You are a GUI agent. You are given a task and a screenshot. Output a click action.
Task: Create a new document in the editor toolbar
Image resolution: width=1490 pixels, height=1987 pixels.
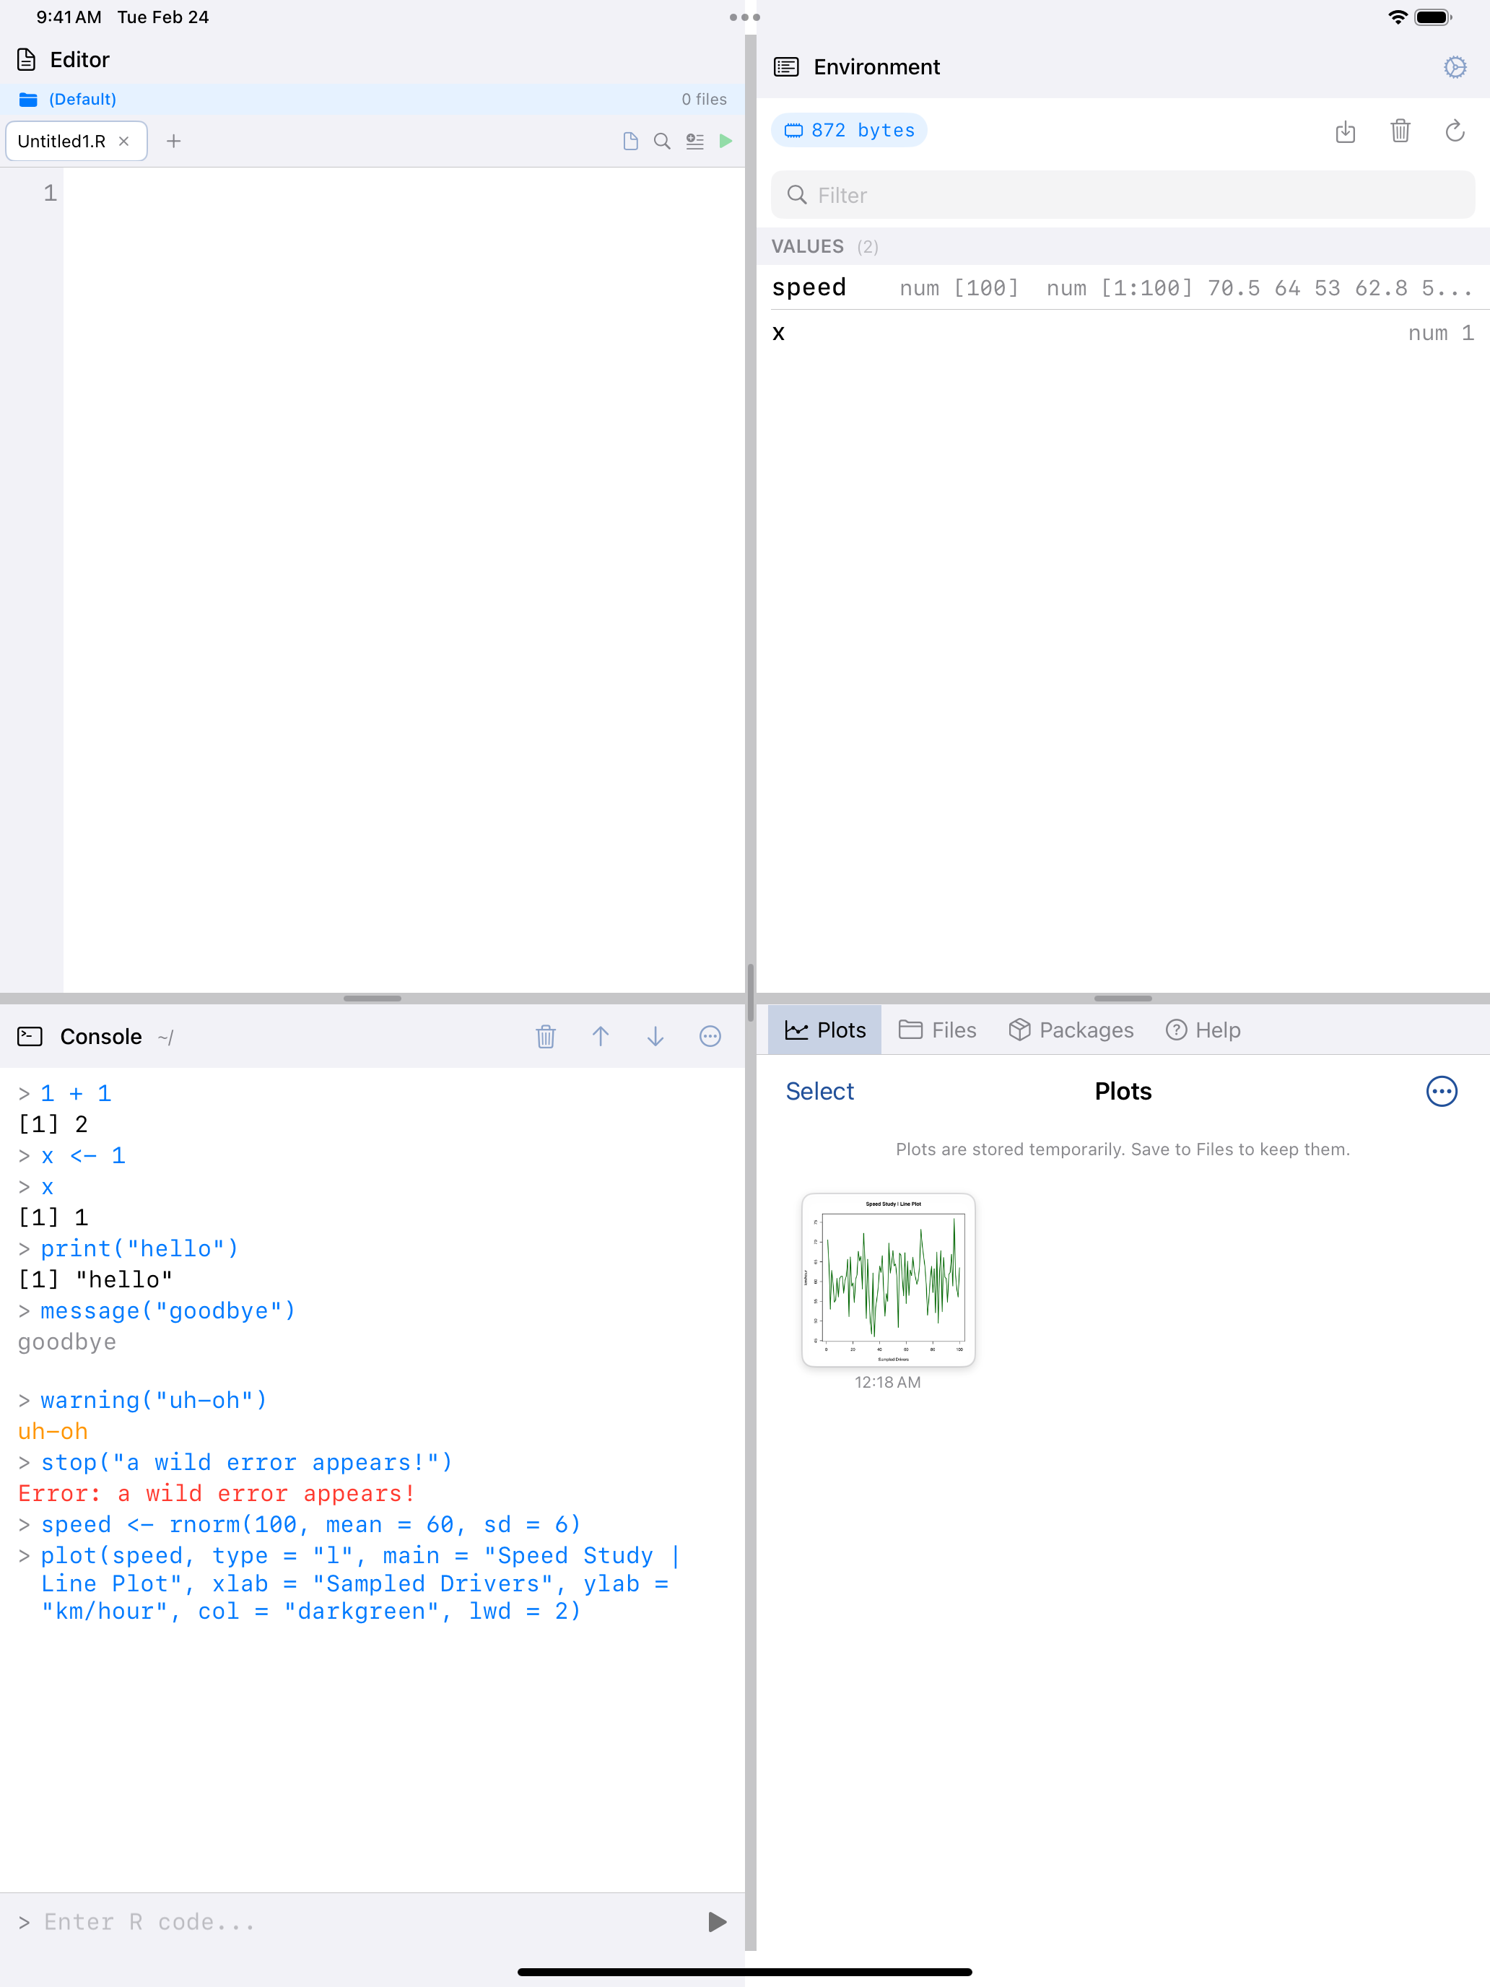tap(629, 141)
